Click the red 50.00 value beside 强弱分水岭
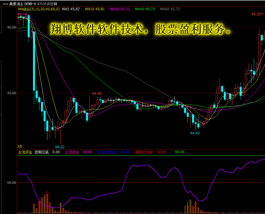Screen dimensions: 265x214 (x=161, y=152)
